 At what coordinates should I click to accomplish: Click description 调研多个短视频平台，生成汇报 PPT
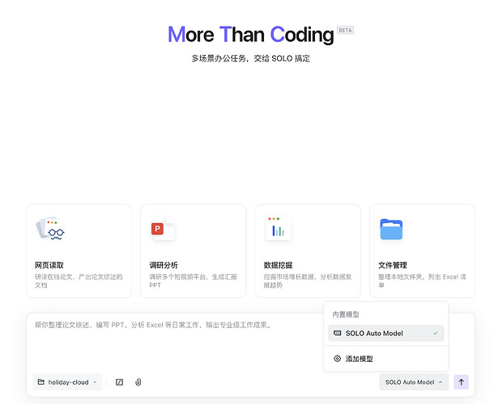click(x=193, y=280)
